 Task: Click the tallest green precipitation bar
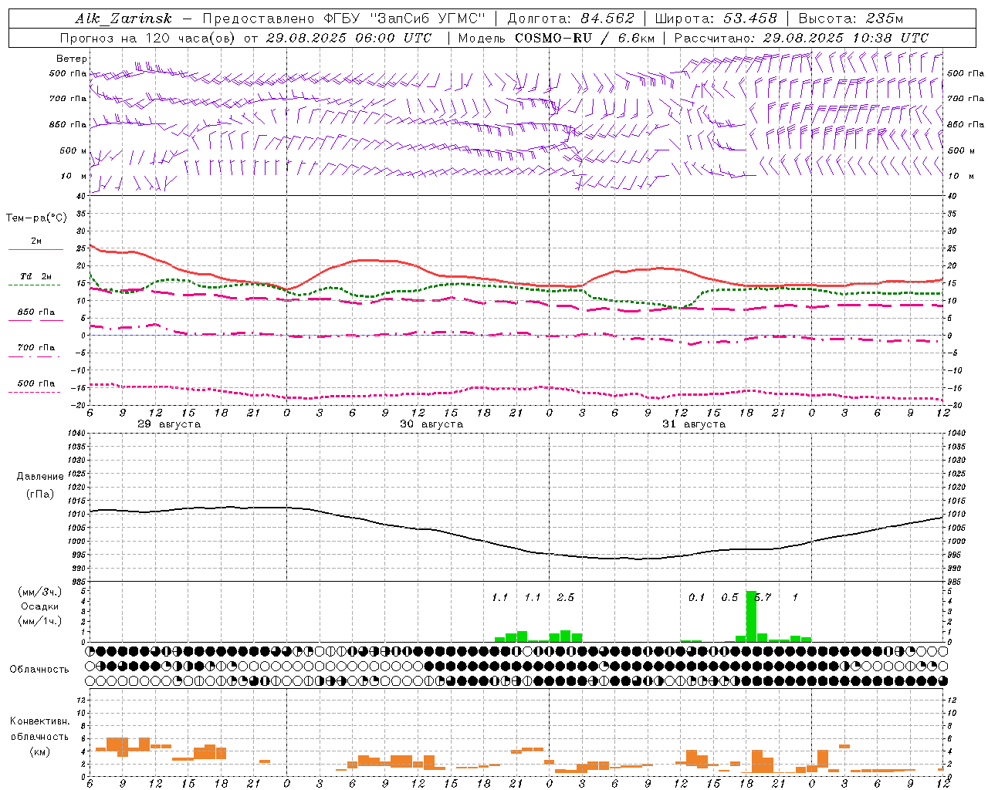(x=751, y=616)
